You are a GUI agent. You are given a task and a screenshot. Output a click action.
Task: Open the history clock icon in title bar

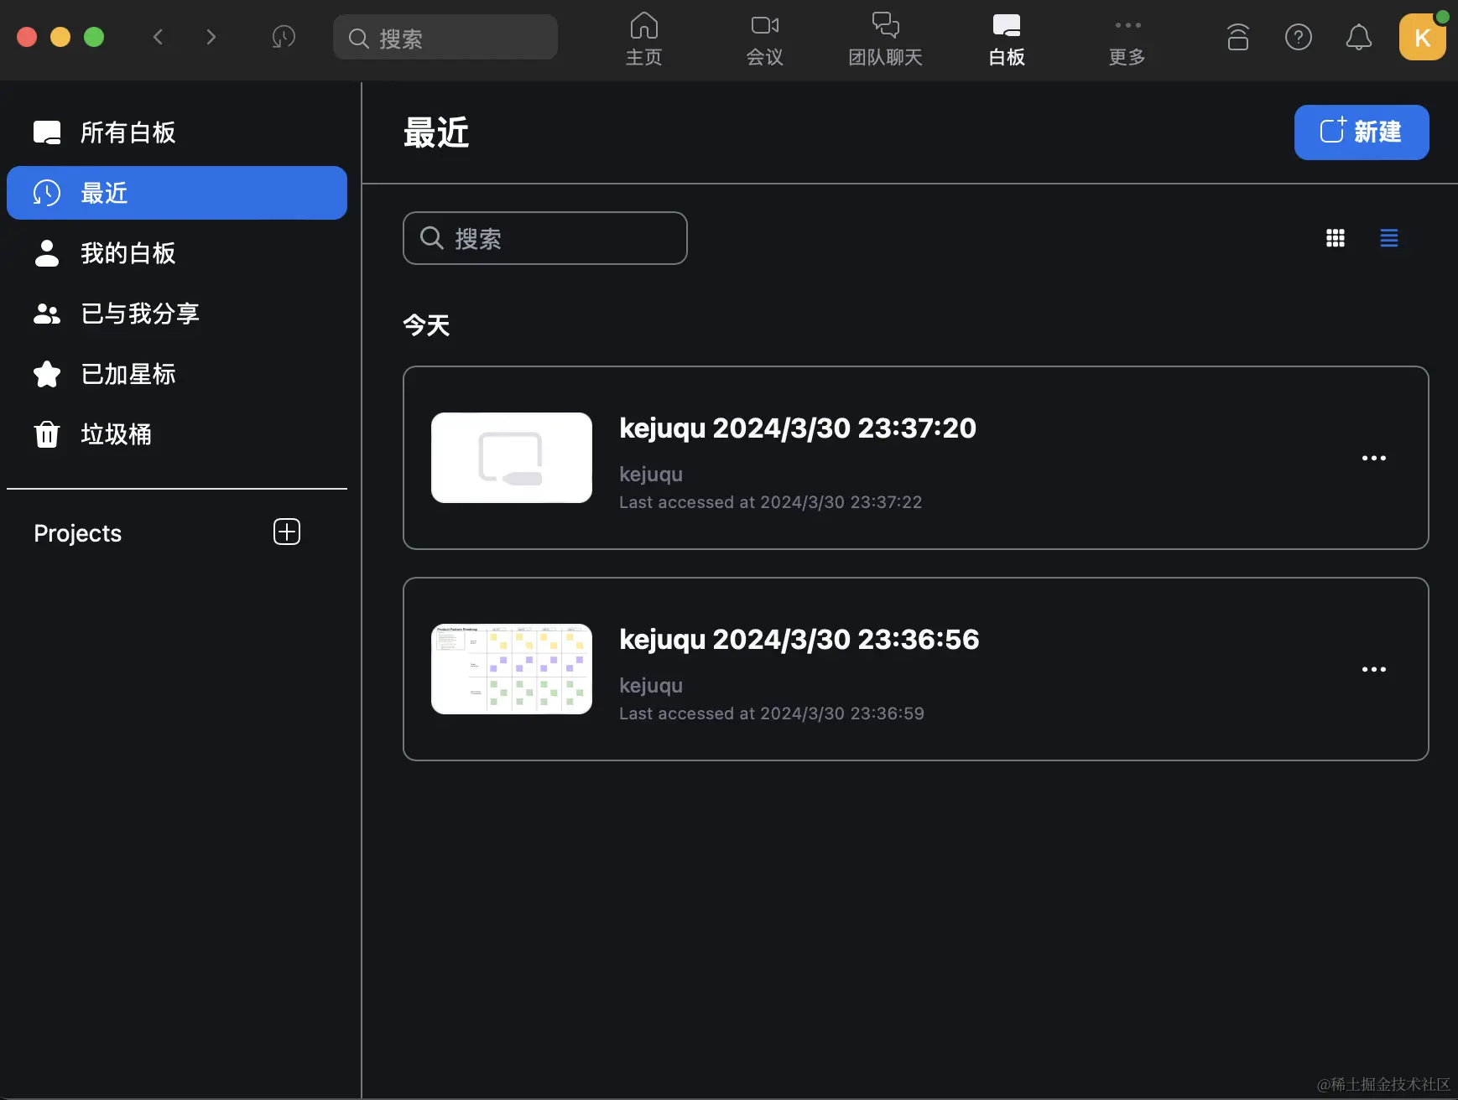(x=284, y=37)
